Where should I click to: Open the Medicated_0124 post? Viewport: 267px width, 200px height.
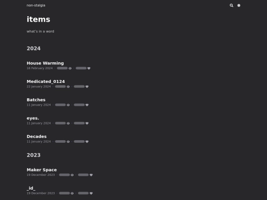(45, 81)
